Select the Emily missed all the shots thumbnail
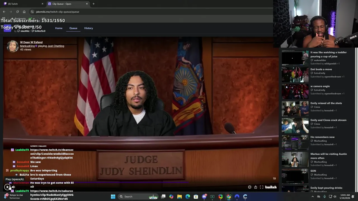The image size is (358, 201). pos(295,109)
